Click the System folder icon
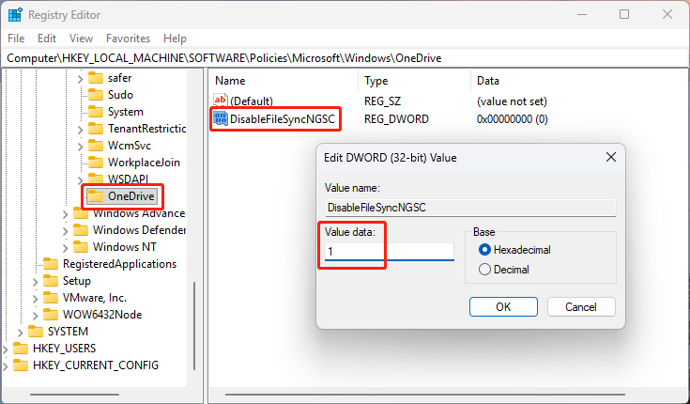 pyautogui.click(x=96, y=112)
